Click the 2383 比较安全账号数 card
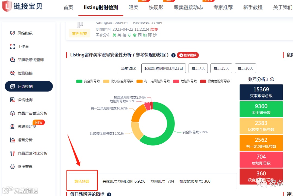 [261, 126]
